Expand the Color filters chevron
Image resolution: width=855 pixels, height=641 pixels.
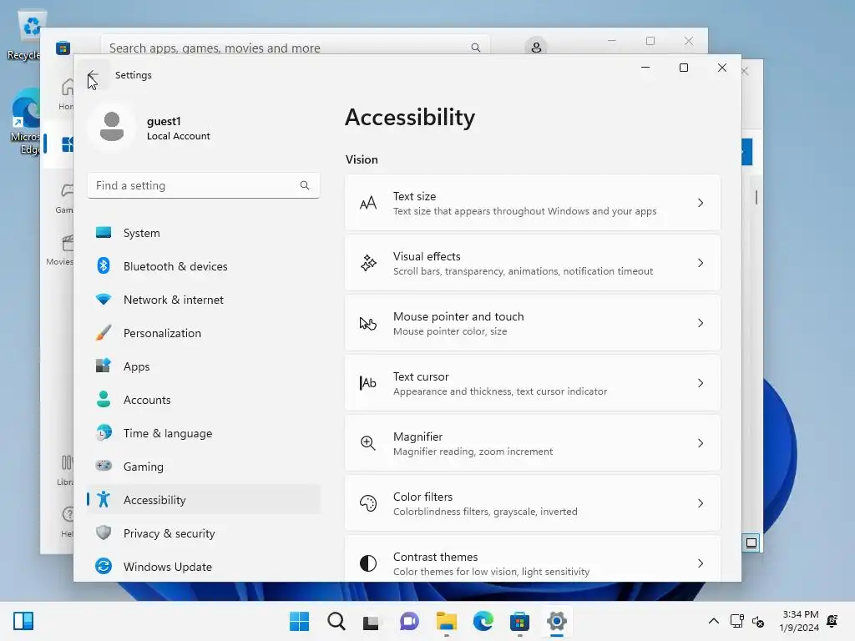click(x=701, y=503)
